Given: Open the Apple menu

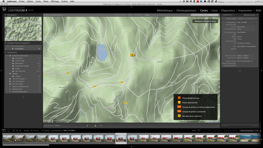Looking at the screenshot, I should pyautogui.click(x=3, y=1).
